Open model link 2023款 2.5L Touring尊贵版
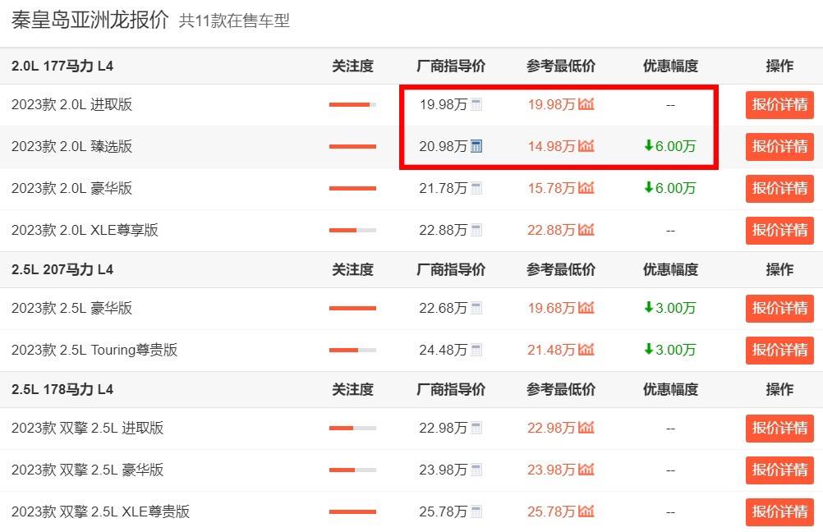 point(94,350)
